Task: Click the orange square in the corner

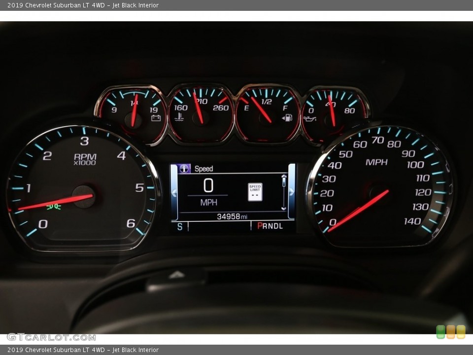Action: click(451, 332)
